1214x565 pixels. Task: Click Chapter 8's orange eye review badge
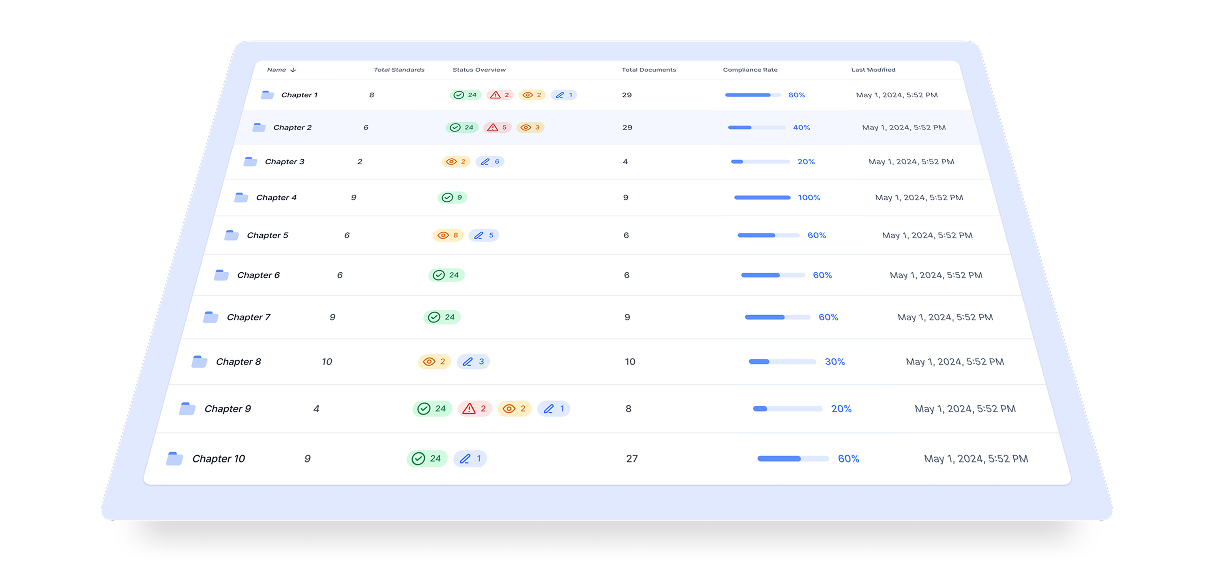coord(434,362)
